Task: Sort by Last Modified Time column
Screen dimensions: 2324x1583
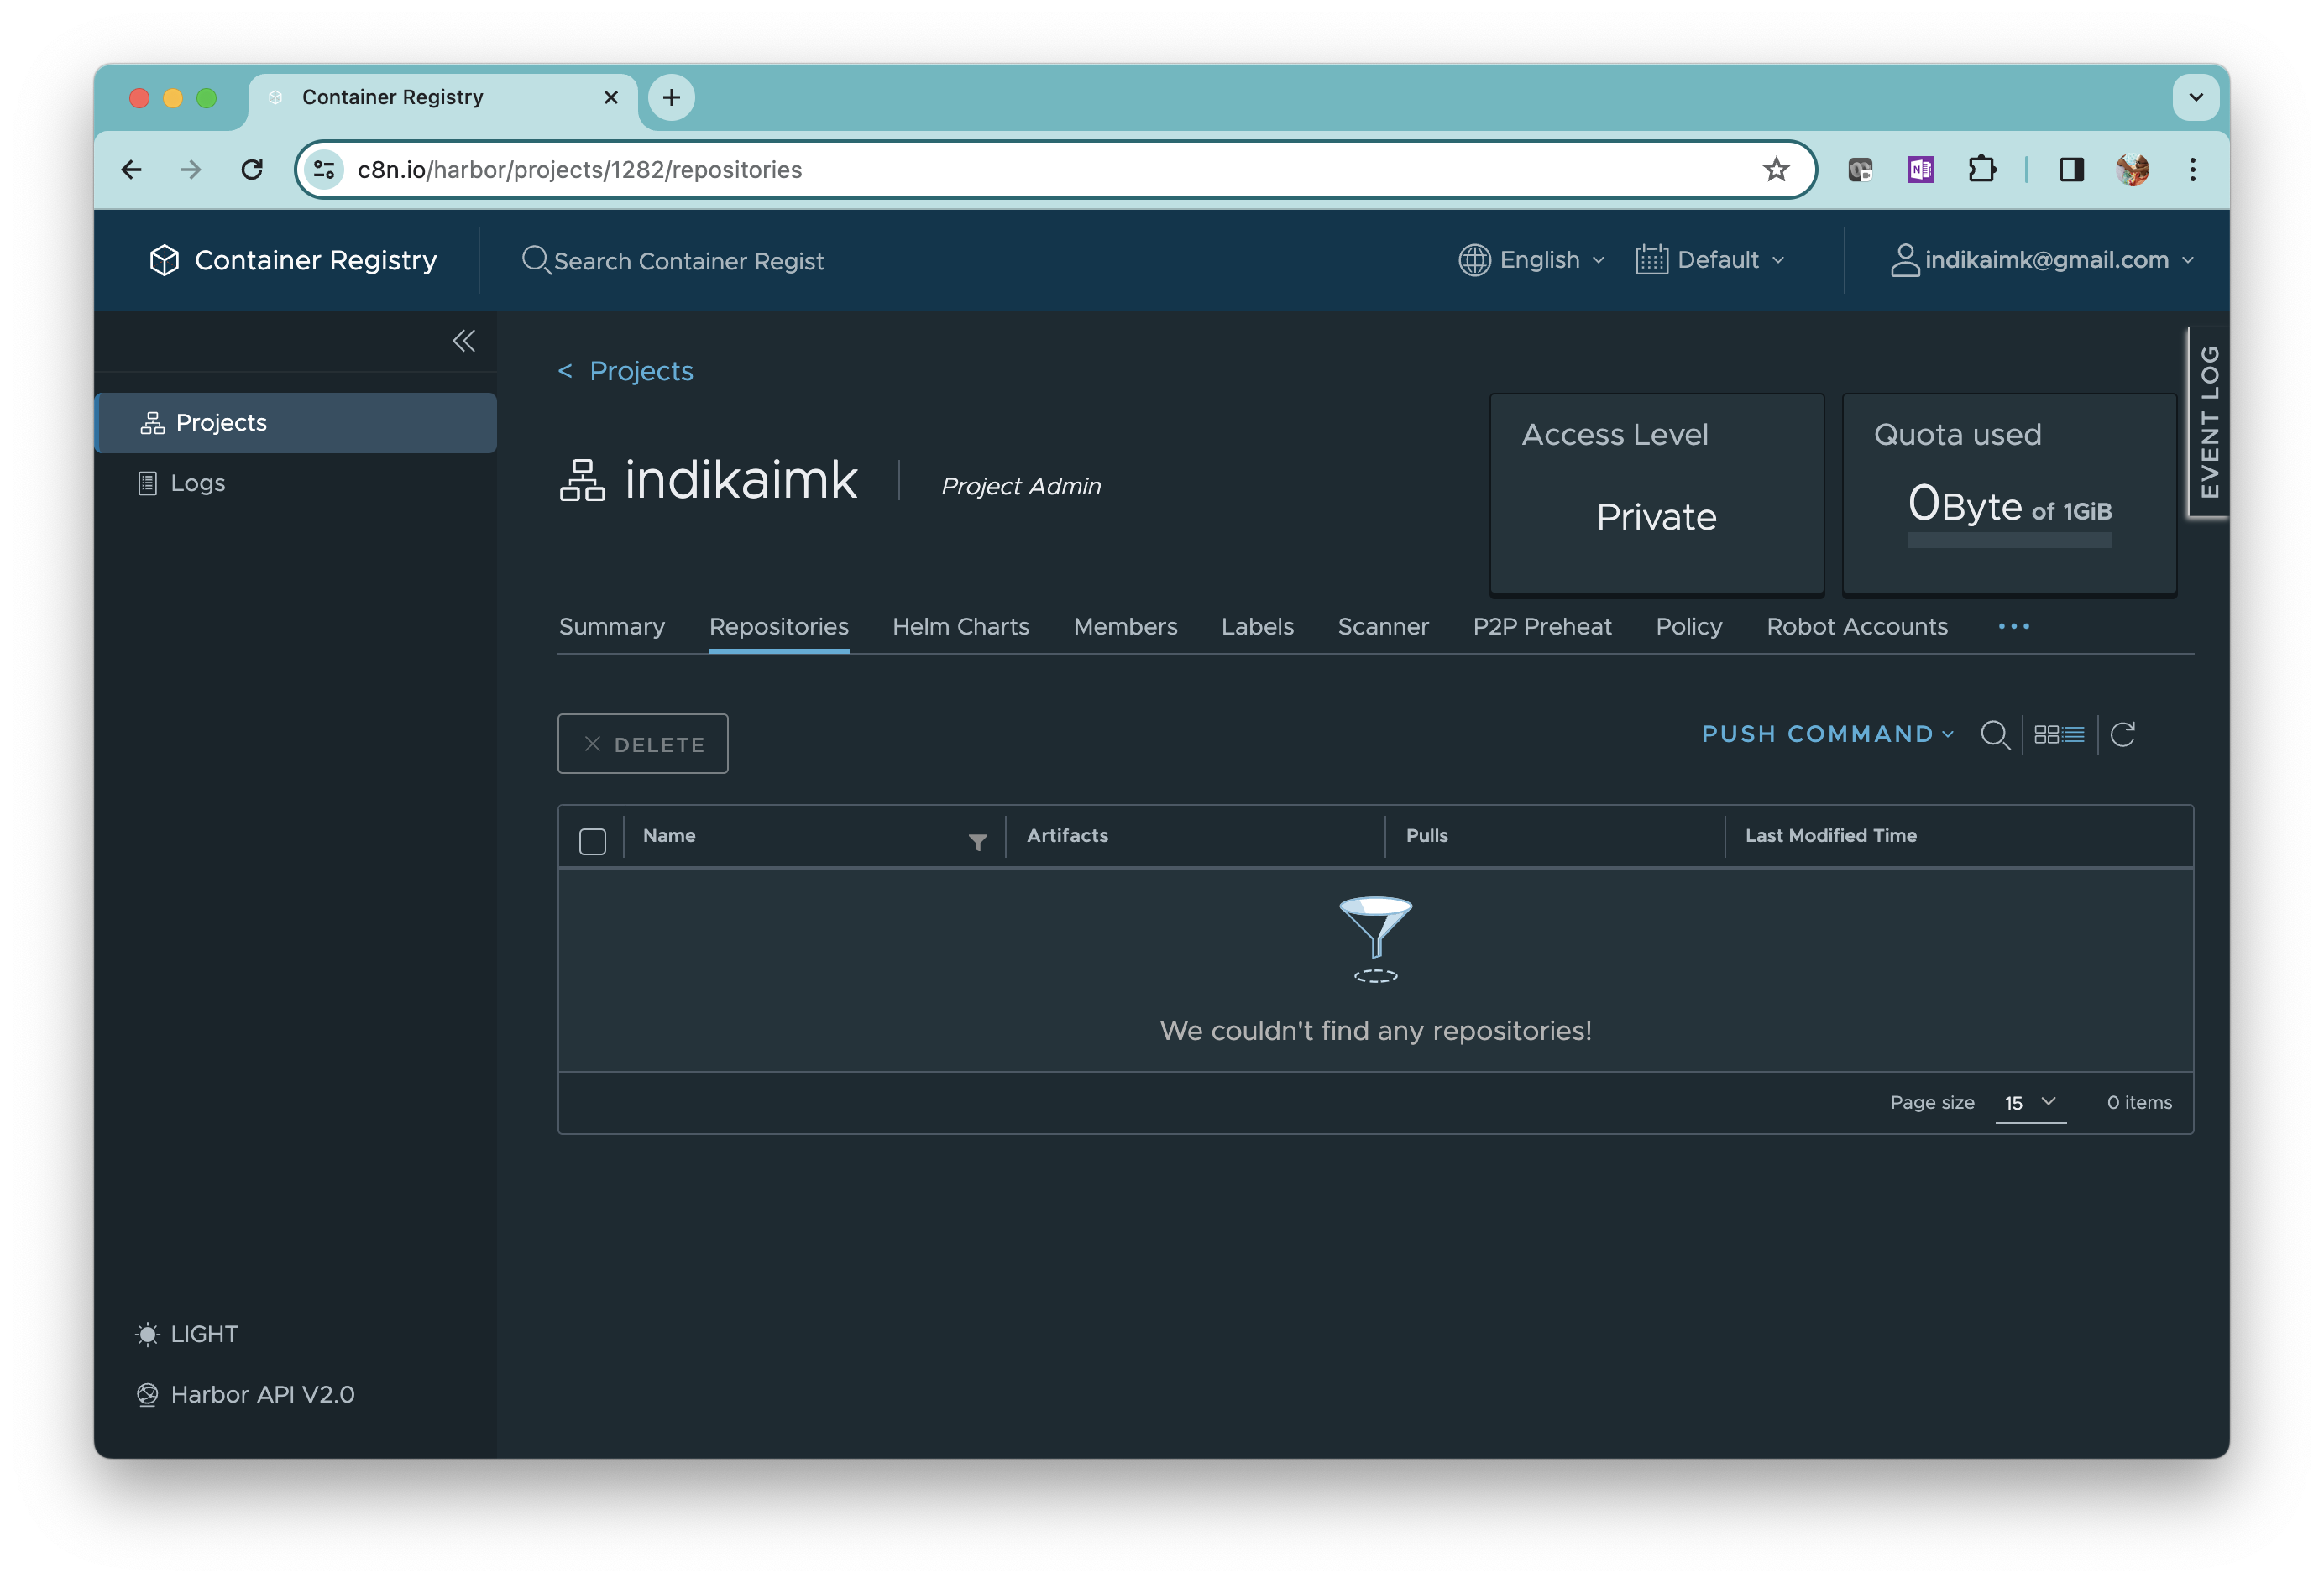Action: pyautogui.click(x=1830, y=835)
